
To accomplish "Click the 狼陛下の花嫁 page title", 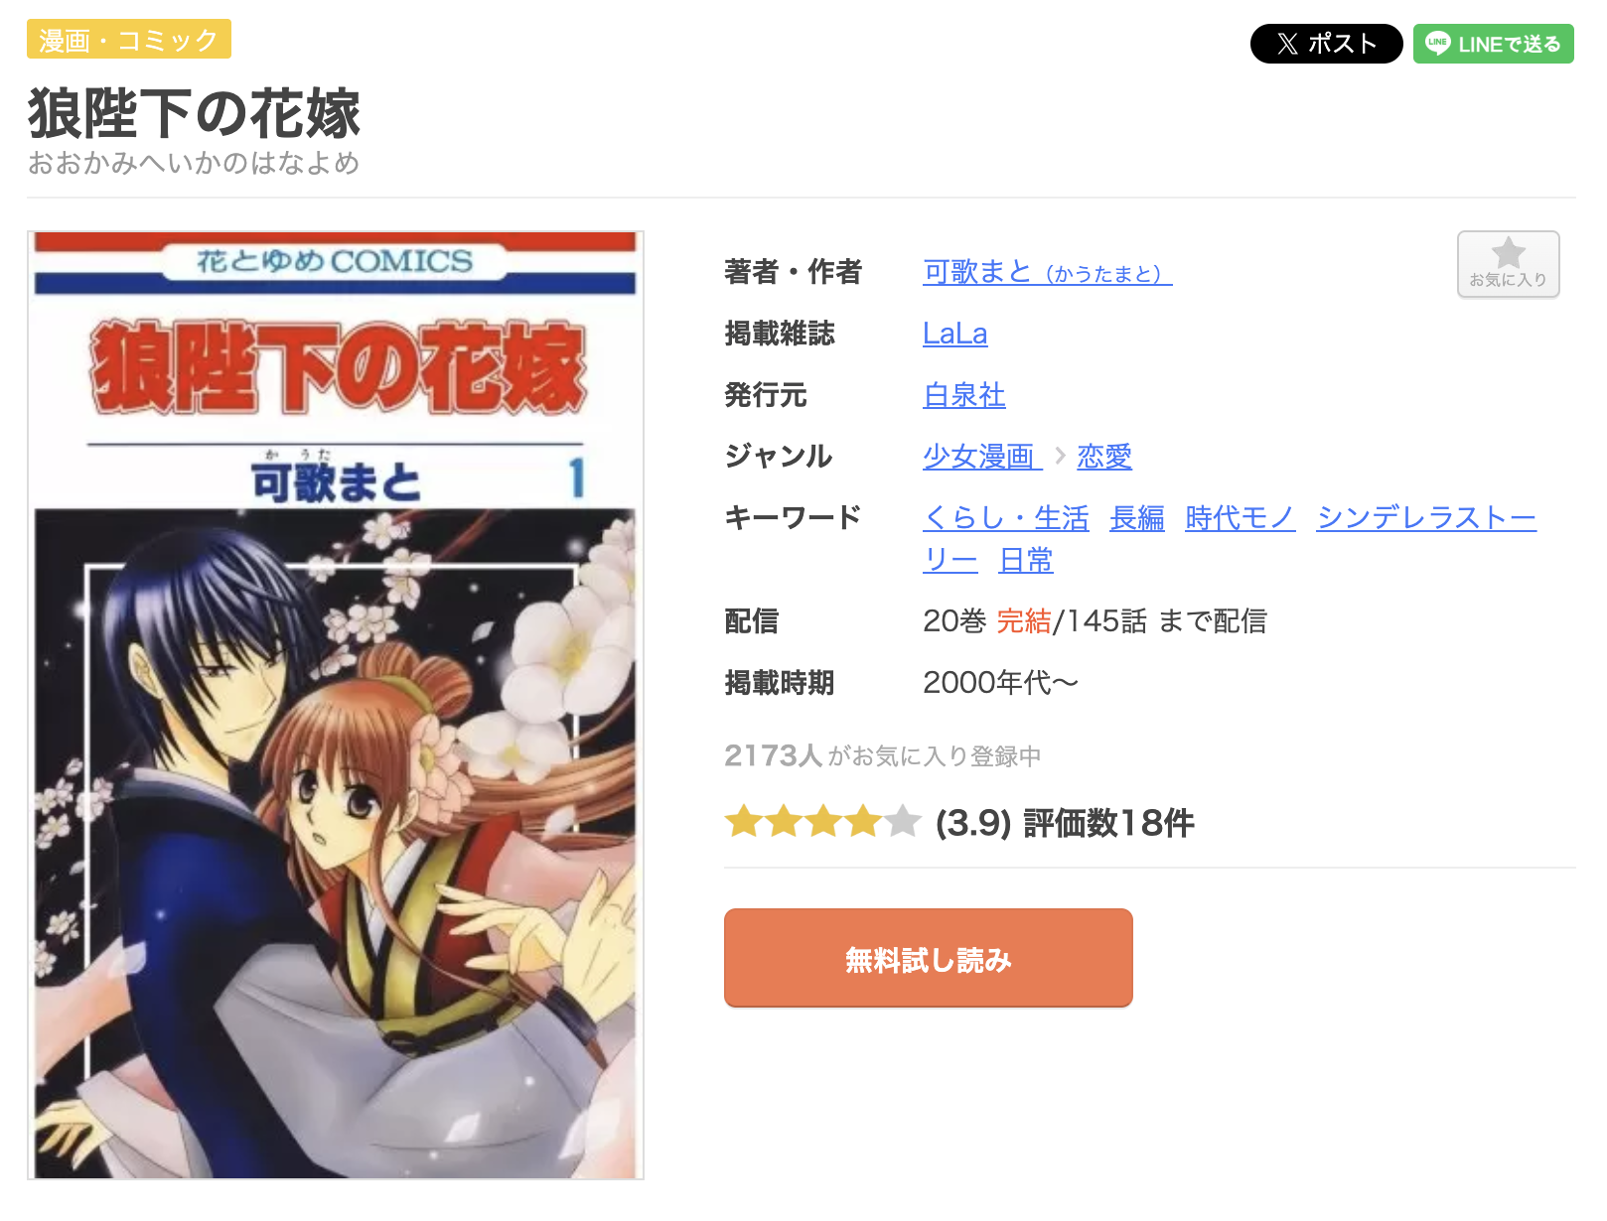I will point(194,113).
